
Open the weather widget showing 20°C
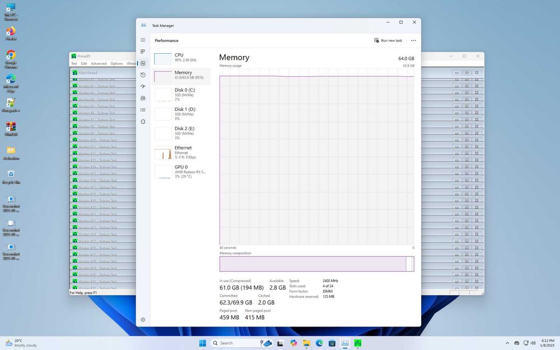21,343
